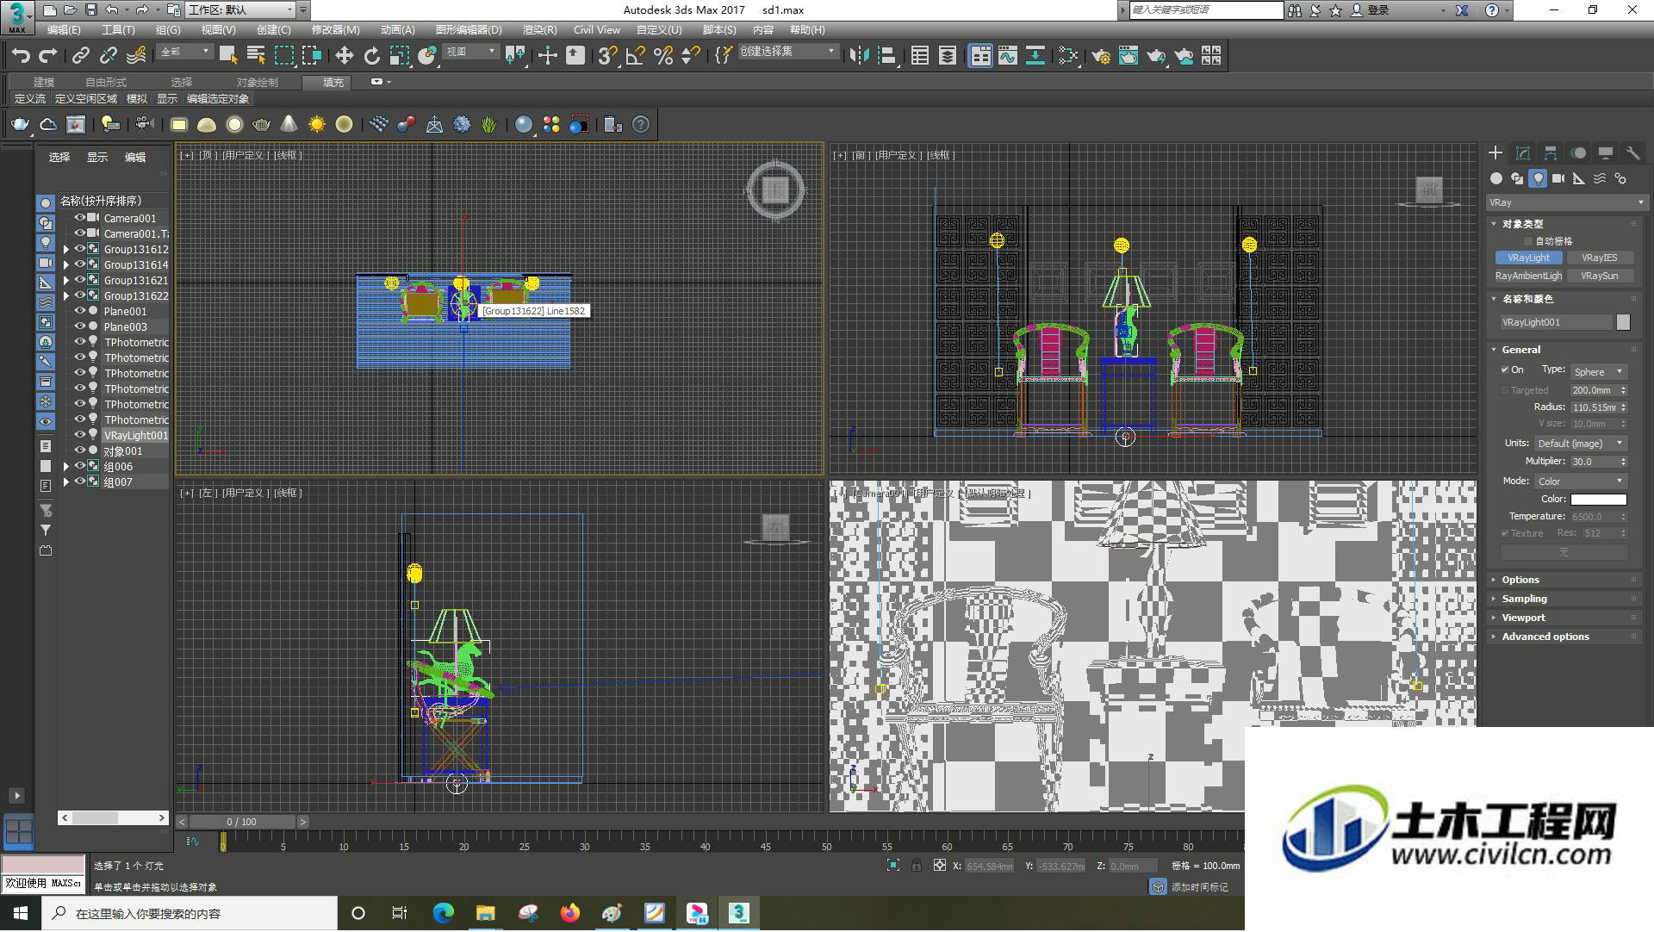The image size is (1654, 932).
Task: Open the 渲染(R) menu
Action: pos(539,30)
